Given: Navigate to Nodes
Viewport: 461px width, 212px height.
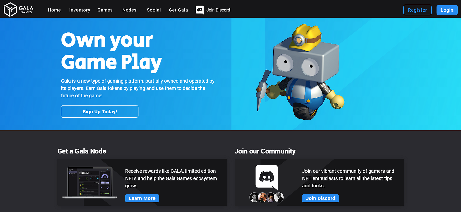Looking at the screenshot, I should 129,10.
